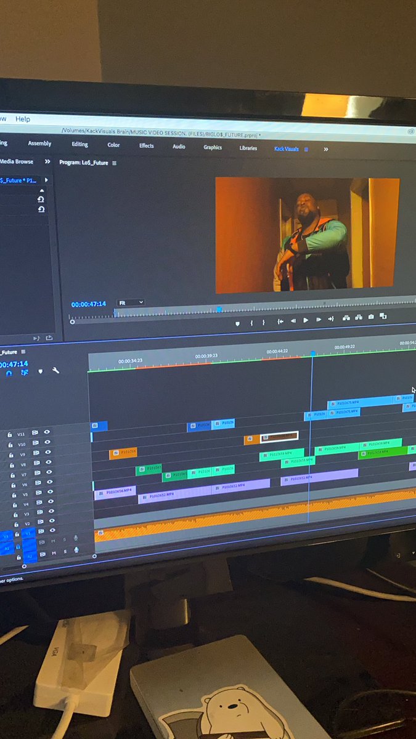Open the Help menu
This screenshot has height=739, width=416.
pos(23,119)
